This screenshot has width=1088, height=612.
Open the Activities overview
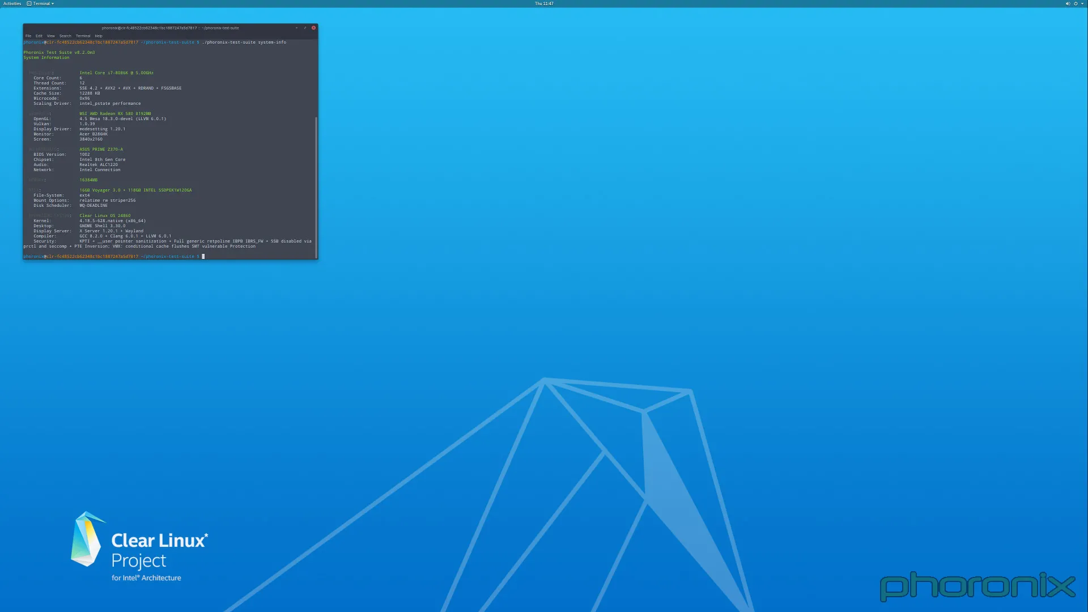coord(12,3)
